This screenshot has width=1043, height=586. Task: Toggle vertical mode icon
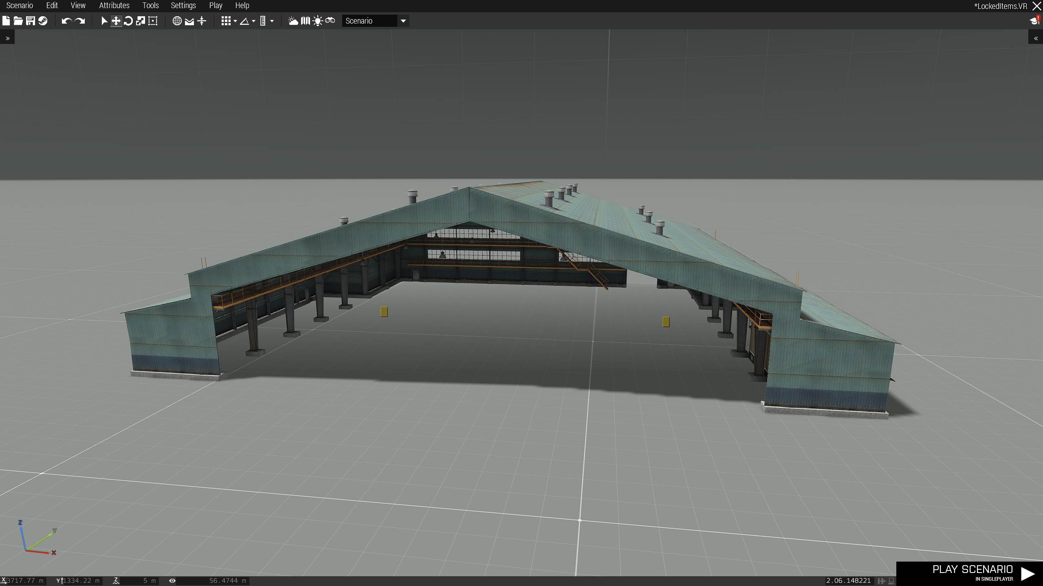tap(202, 21)
